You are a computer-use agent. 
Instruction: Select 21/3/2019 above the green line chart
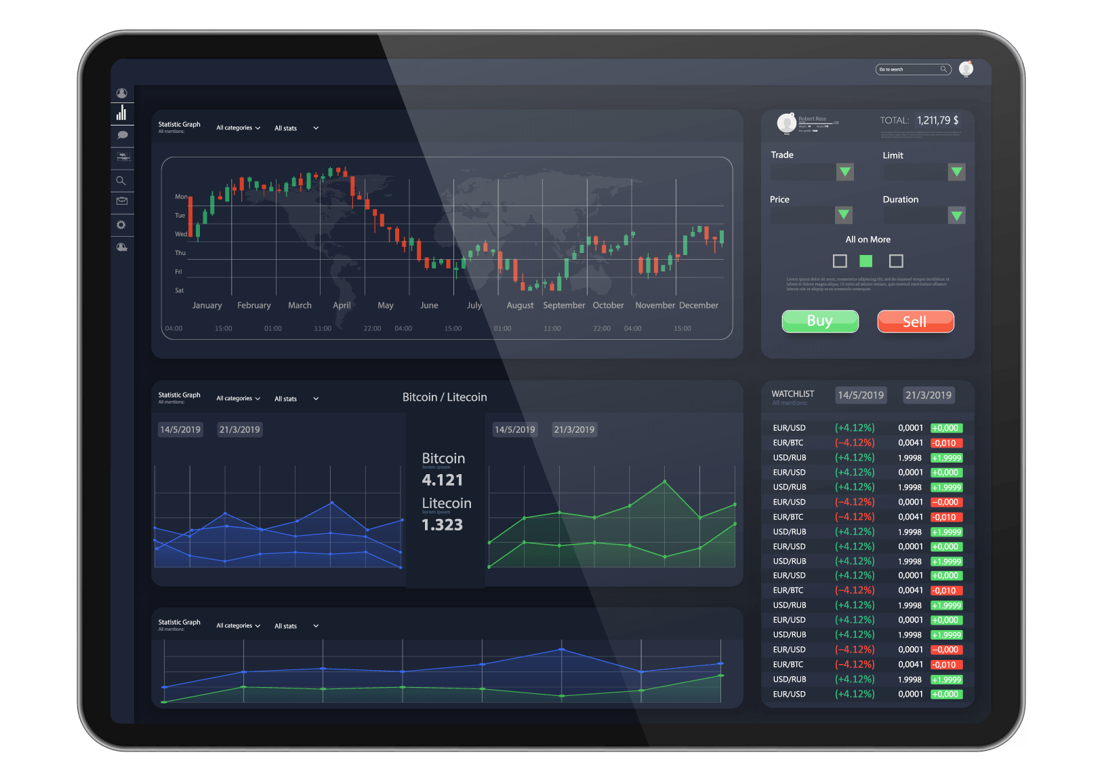coord(574,429)
